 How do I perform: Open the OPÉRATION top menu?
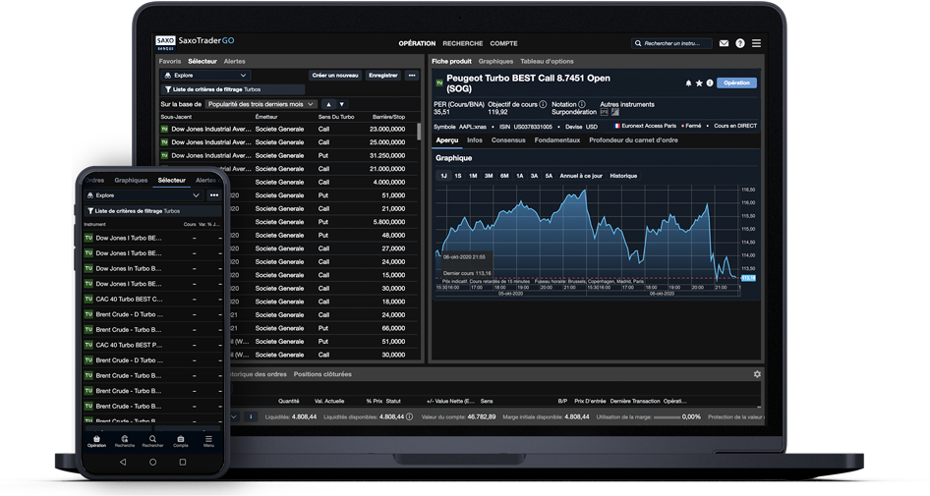pyautogui.click(x=417, y=43)
